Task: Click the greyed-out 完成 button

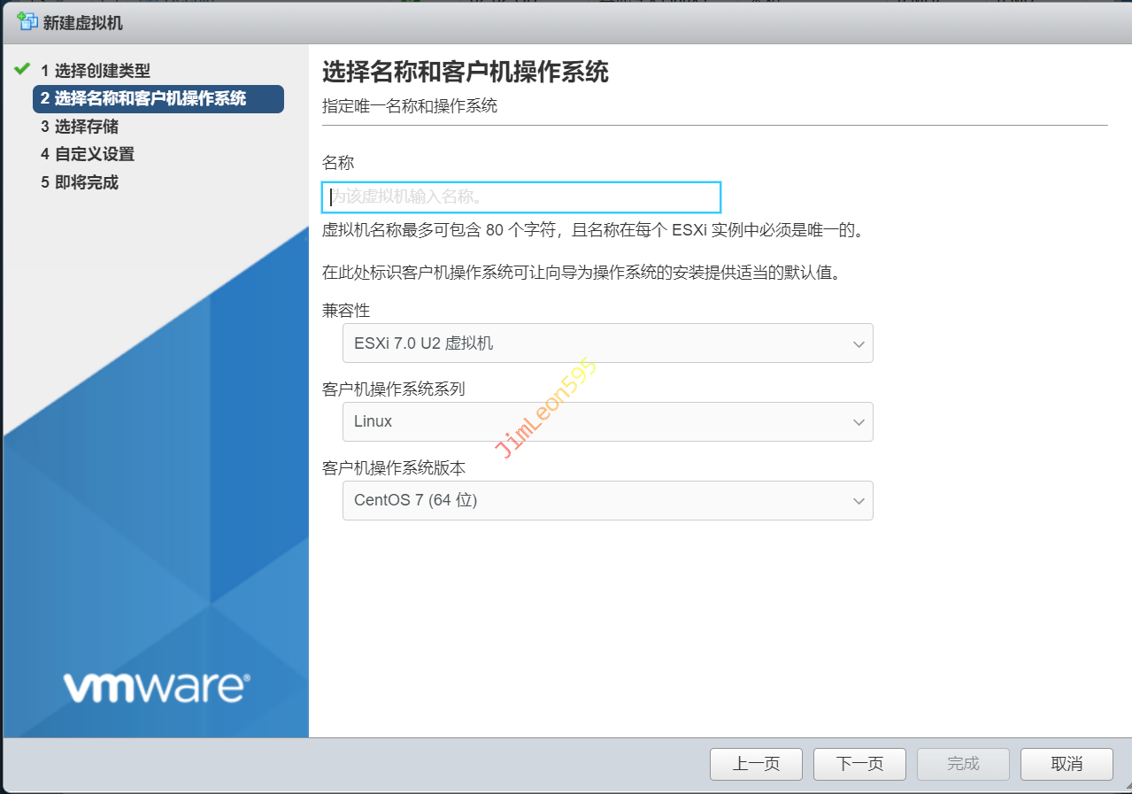Action: (963, 764)
